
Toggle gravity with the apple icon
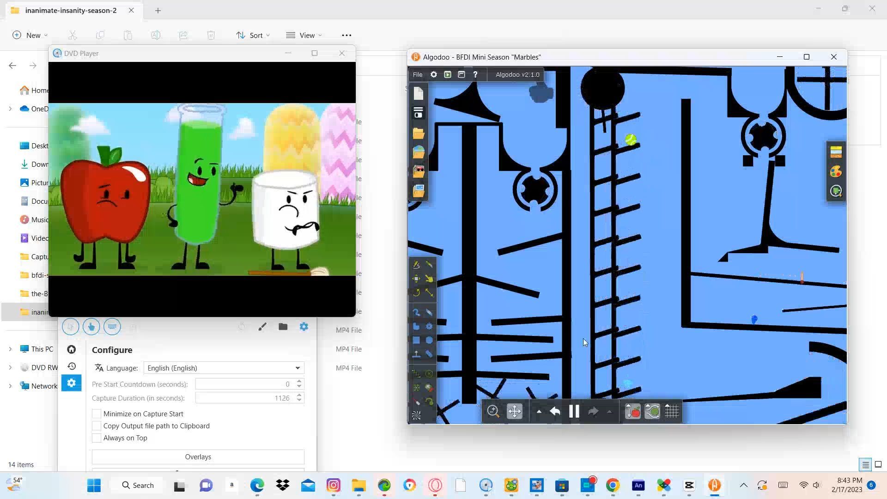coord(632,411)
